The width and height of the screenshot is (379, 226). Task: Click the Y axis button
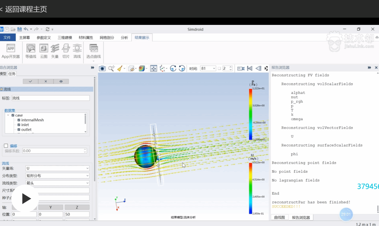51,207
